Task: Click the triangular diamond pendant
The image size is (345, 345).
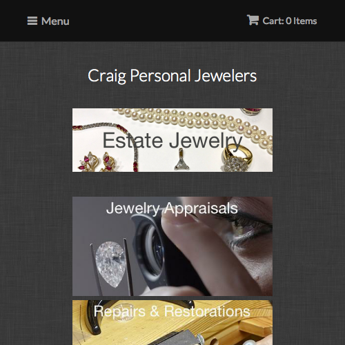Action: 181,160
